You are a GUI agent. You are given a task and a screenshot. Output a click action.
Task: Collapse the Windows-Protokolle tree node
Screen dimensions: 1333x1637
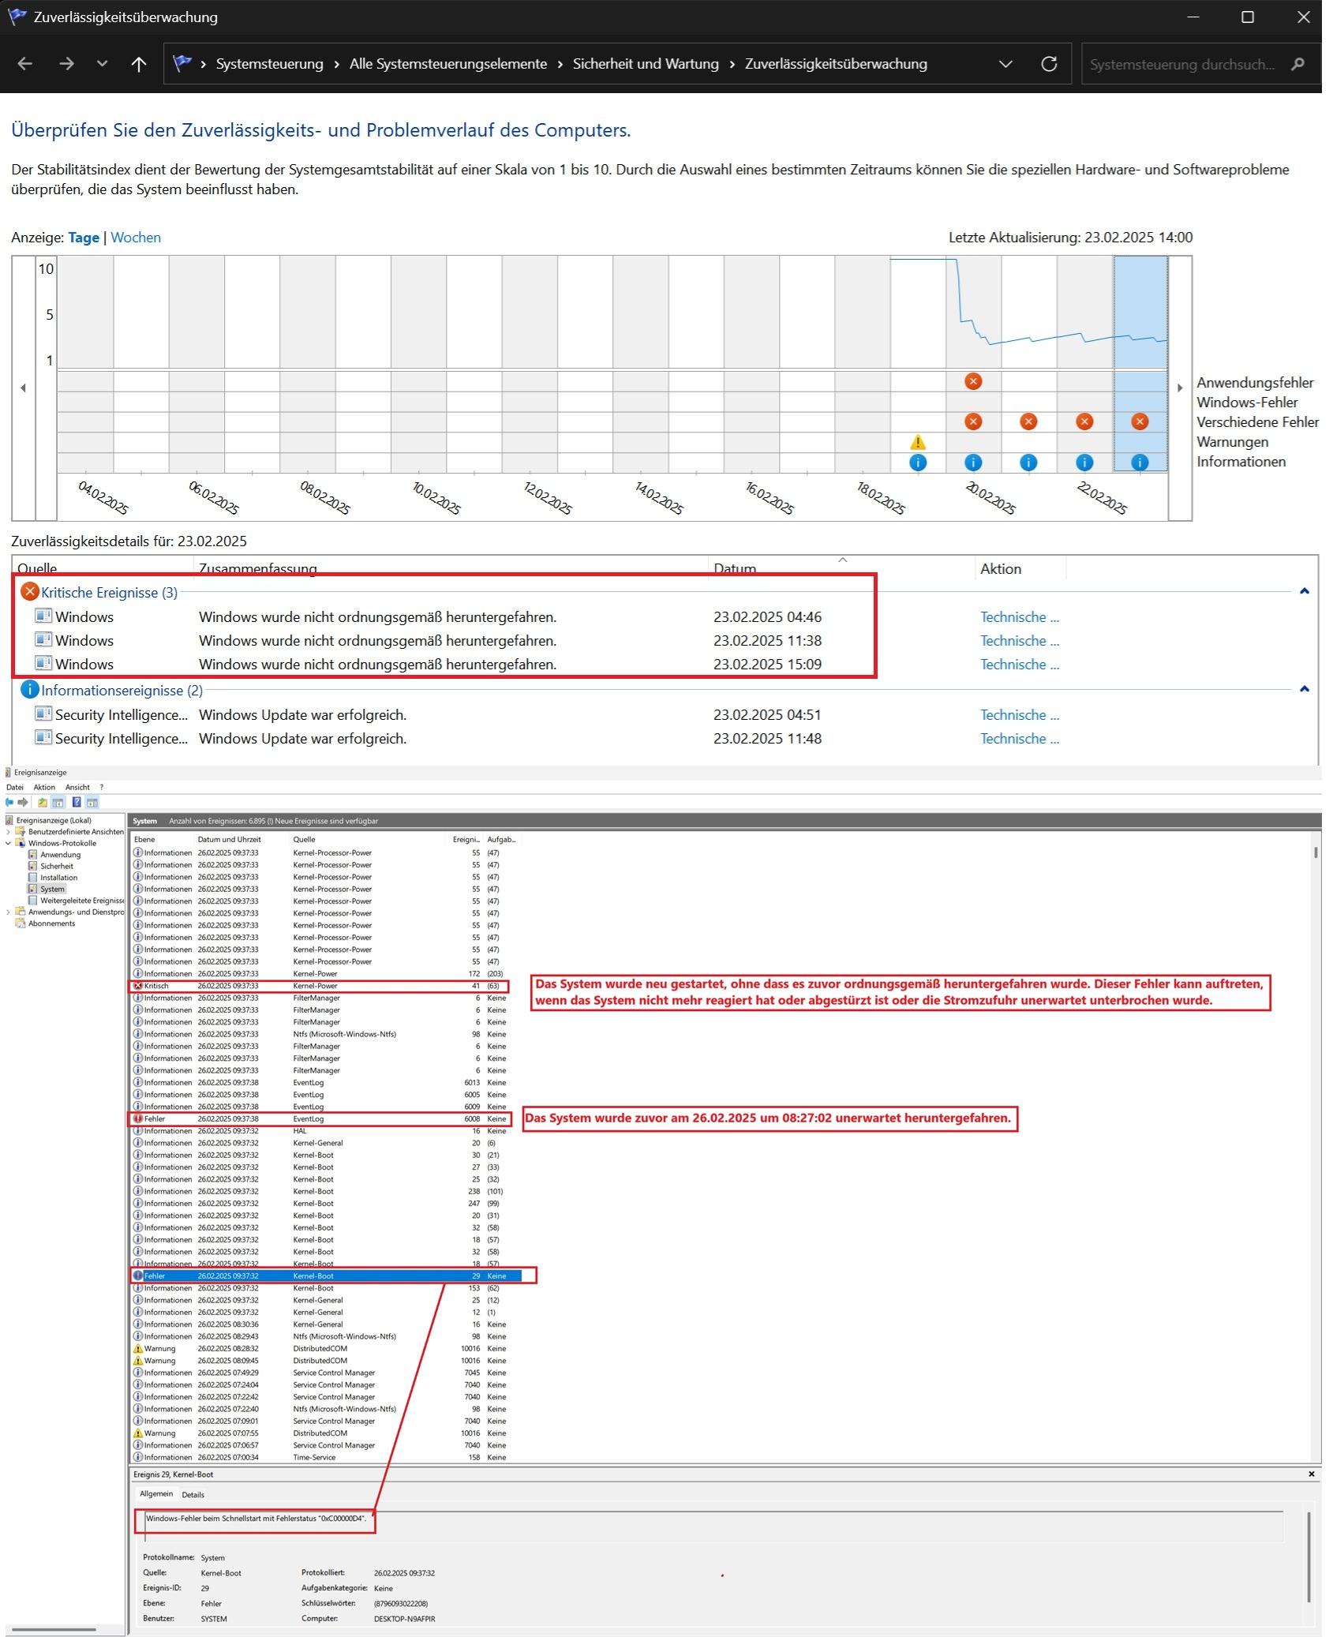tap(8, 843)
